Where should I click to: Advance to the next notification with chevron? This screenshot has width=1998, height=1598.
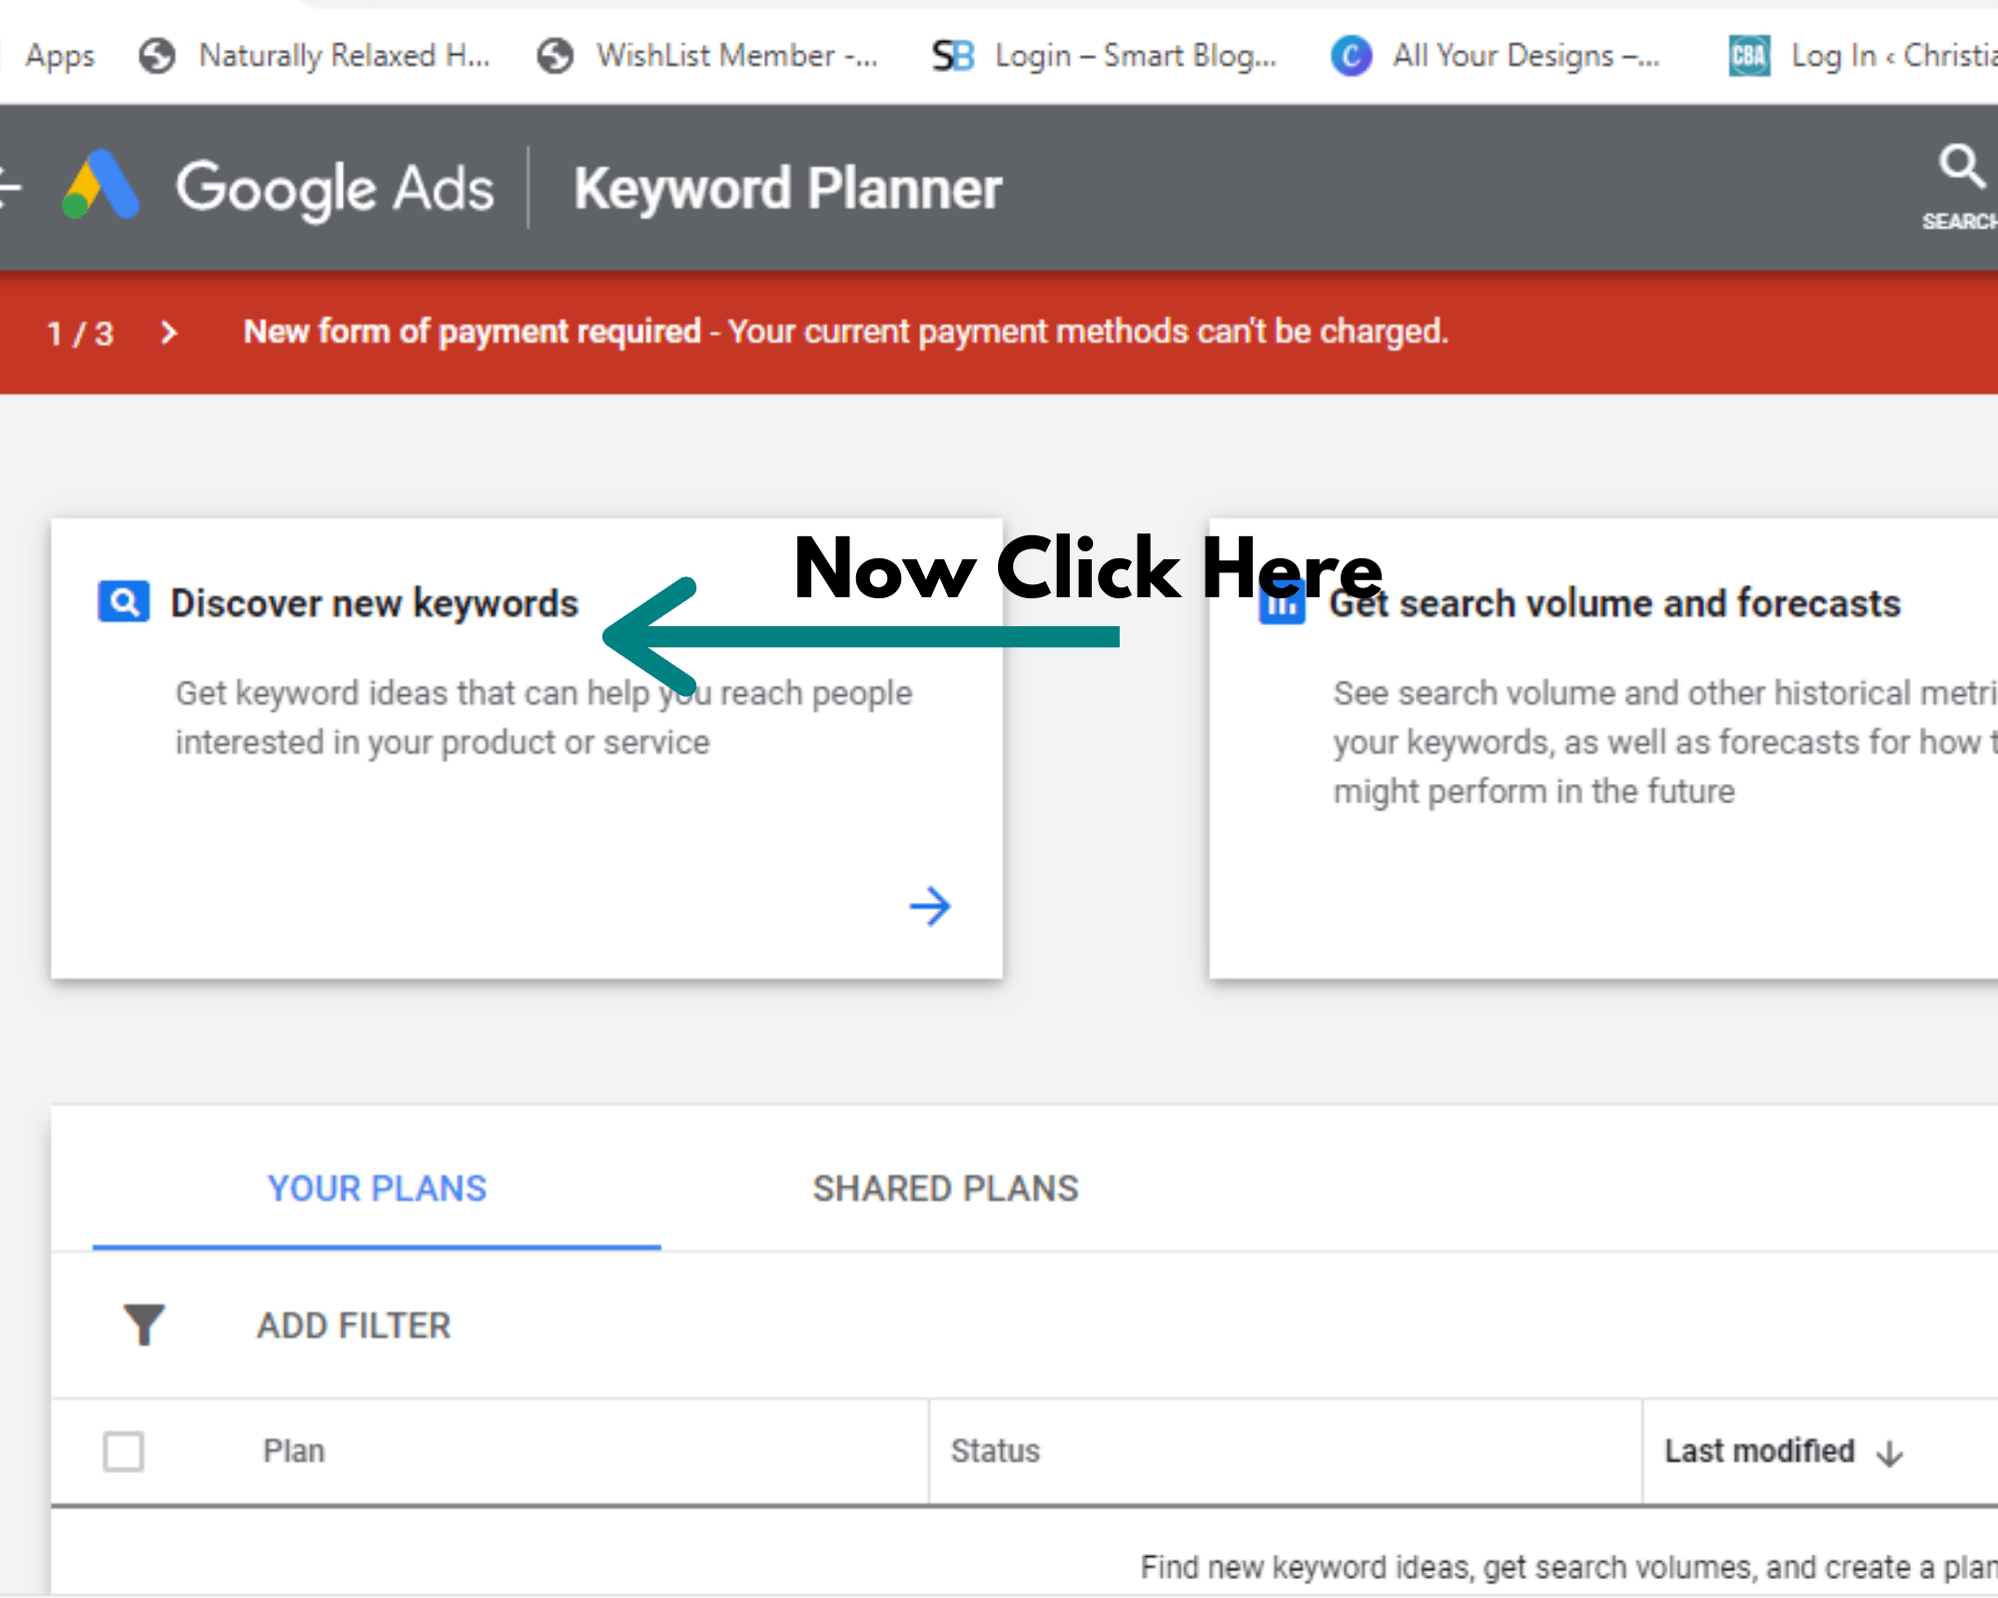coord(169,333)
